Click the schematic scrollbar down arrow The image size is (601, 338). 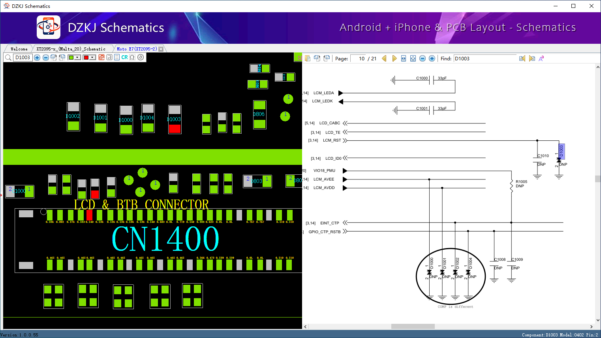coord(598,320)
